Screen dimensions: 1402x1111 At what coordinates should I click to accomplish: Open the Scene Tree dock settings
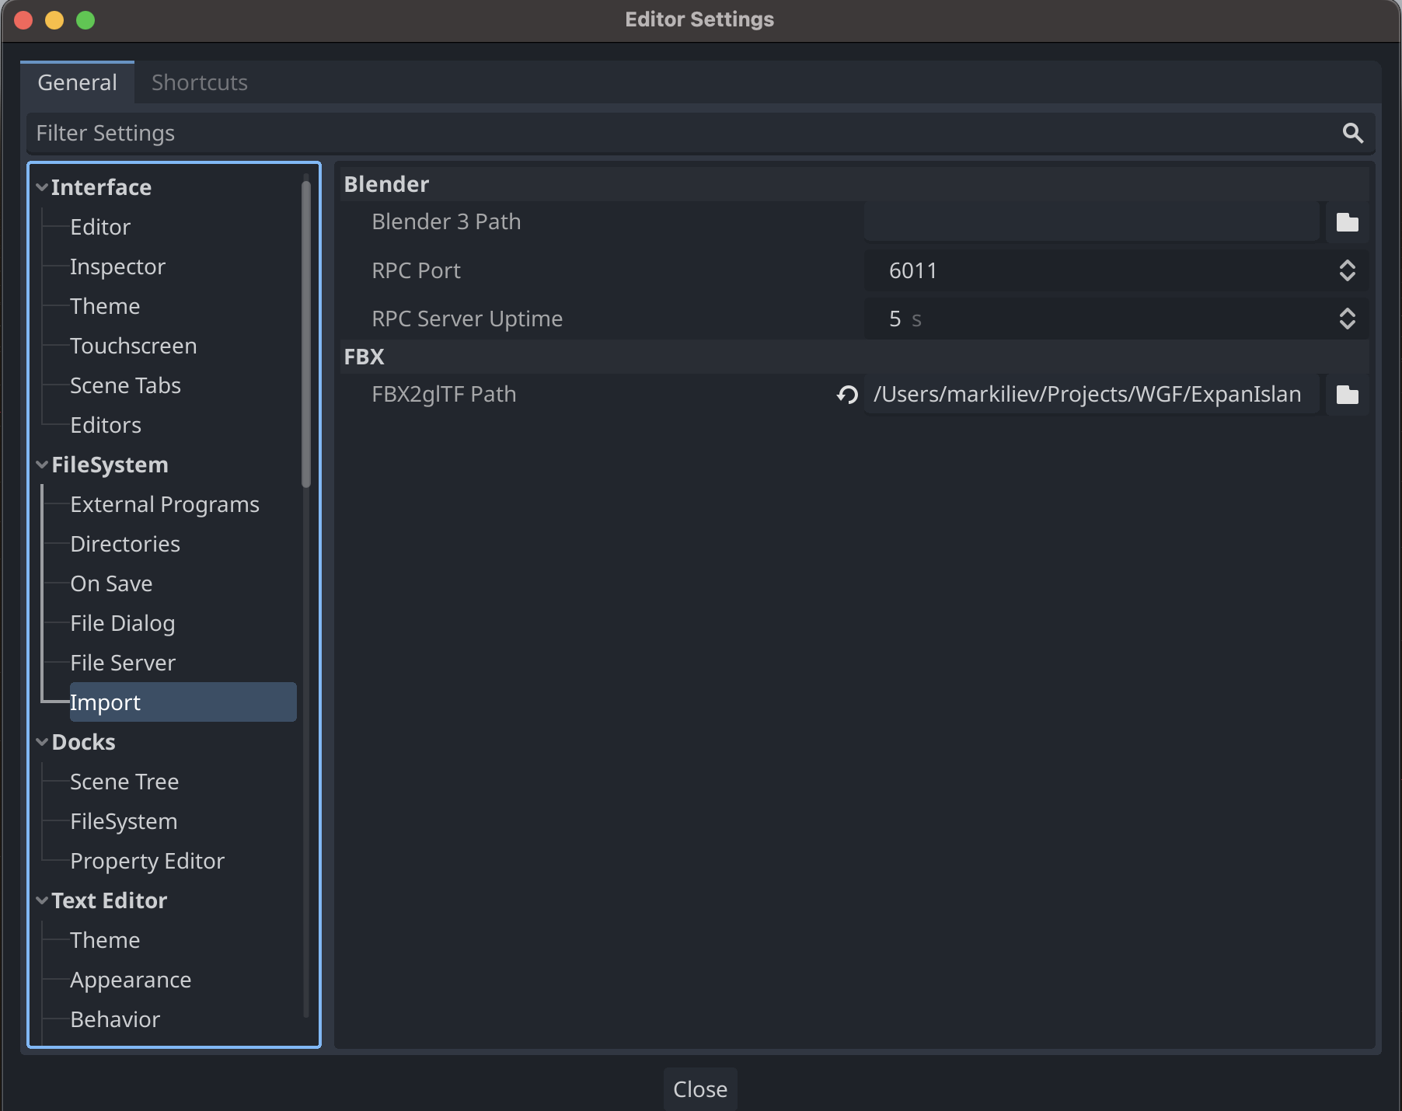coord(124,782)
